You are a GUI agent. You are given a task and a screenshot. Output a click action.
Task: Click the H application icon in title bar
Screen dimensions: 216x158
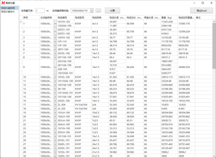(3, 2)
